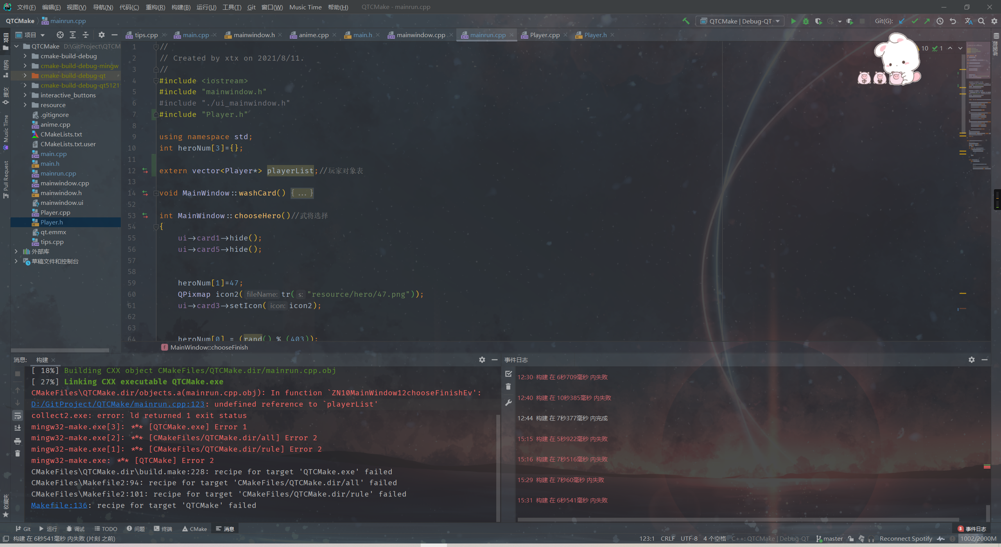Expand folded washCard function body
The height and width of the screenshot is (547, 1001).
coord(301,193)
